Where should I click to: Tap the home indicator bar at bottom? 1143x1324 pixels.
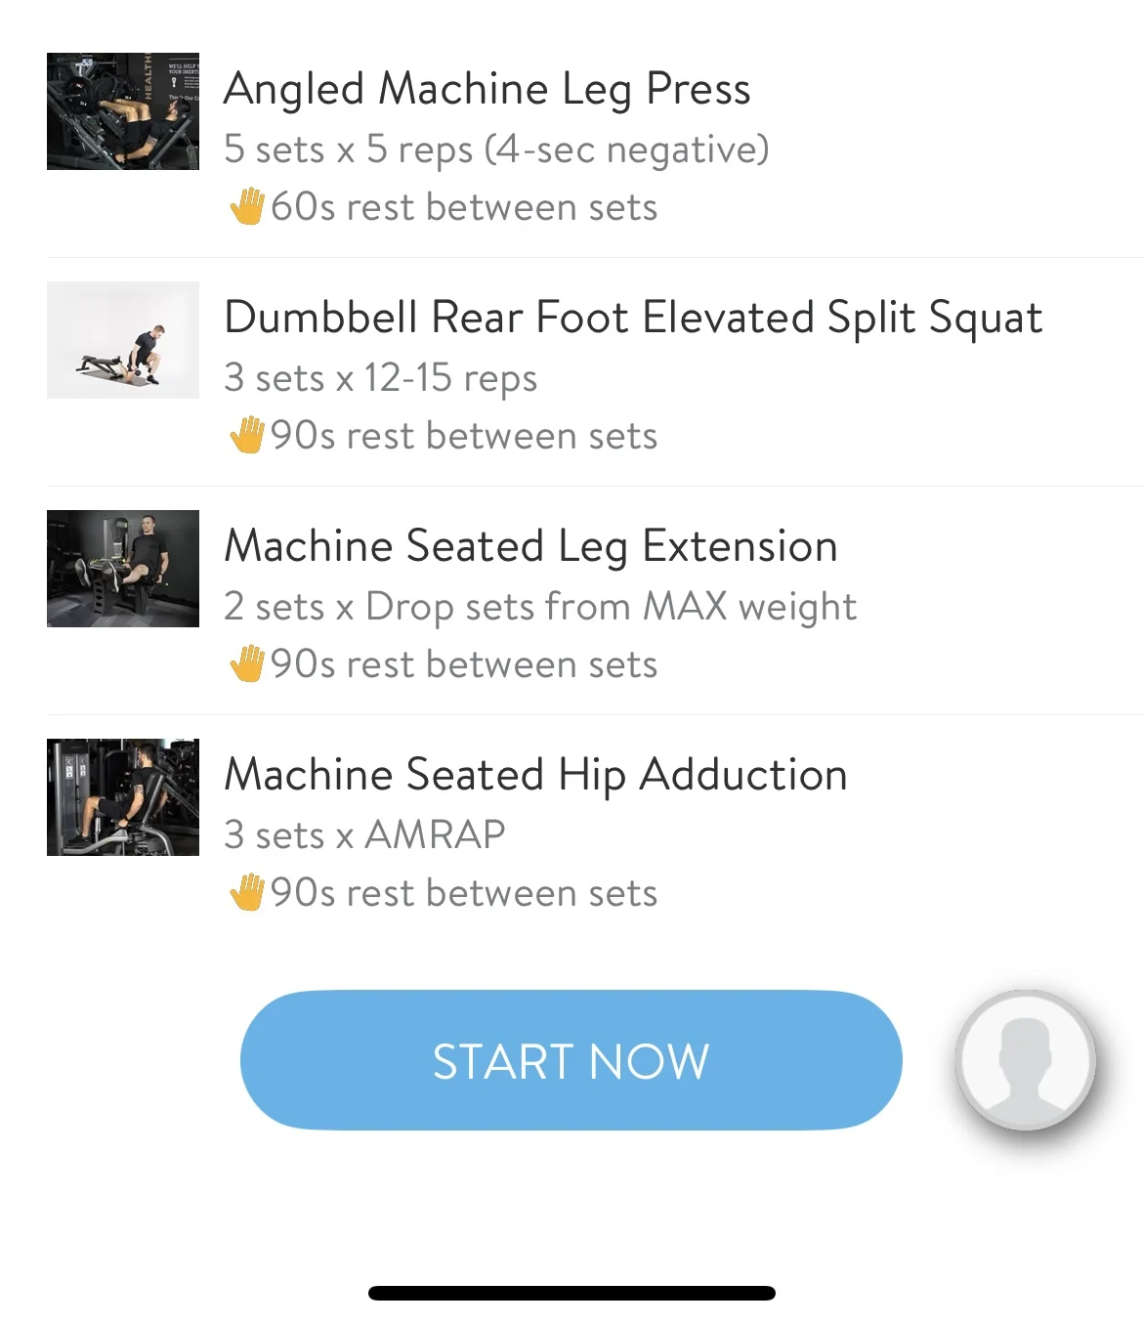point(571,1293)
